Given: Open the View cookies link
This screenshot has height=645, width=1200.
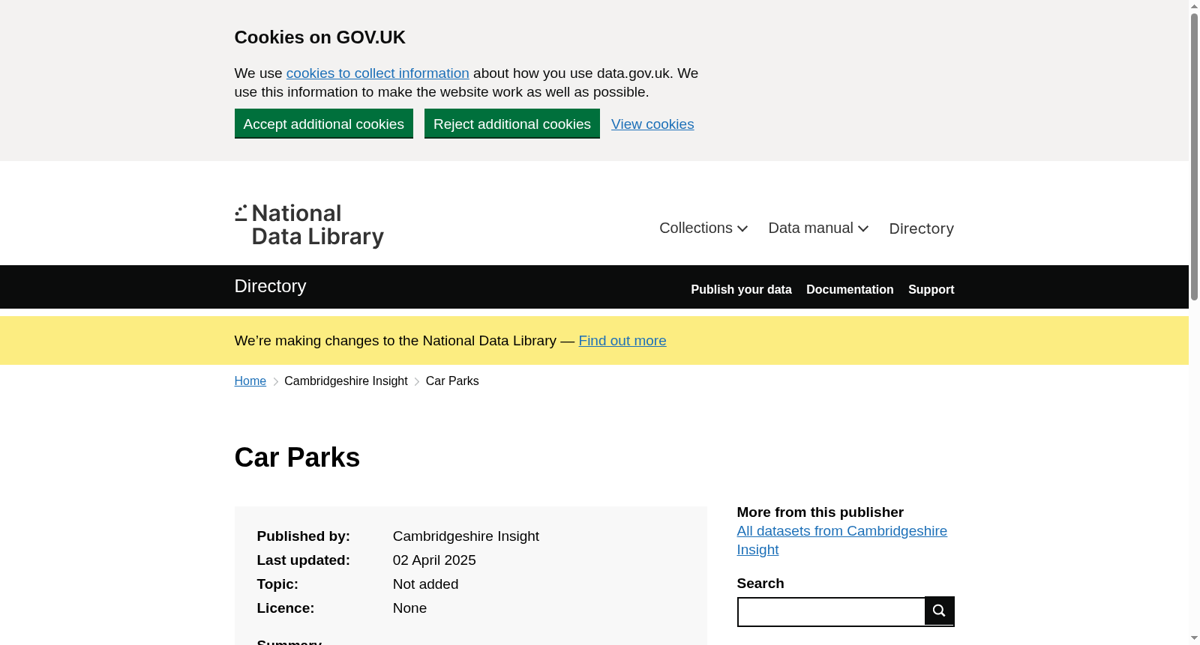Looking at the screenshot, I should pyautogui.click(x=652, y=124).
